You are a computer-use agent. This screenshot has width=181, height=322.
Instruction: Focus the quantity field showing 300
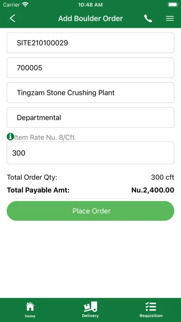[x=90, y=153]
